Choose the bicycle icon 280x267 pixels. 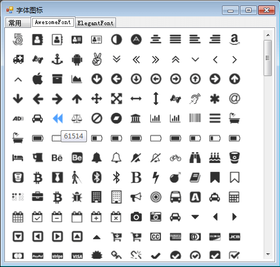point(176,158)
